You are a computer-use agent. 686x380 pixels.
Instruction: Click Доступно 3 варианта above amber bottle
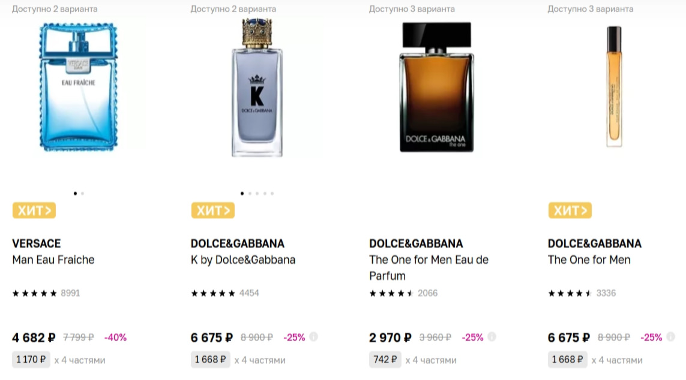coord(412,9)
